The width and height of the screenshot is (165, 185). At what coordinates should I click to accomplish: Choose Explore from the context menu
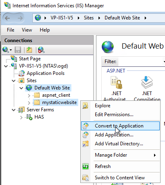tap(120, 106)
